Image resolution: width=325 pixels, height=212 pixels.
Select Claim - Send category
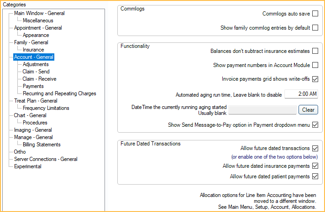[36, 72]
